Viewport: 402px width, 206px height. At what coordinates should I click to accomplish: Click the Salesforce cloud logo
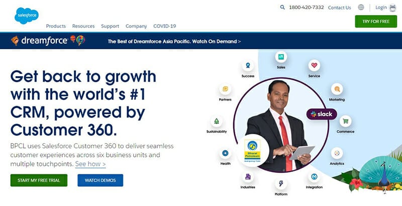point(27,16)
